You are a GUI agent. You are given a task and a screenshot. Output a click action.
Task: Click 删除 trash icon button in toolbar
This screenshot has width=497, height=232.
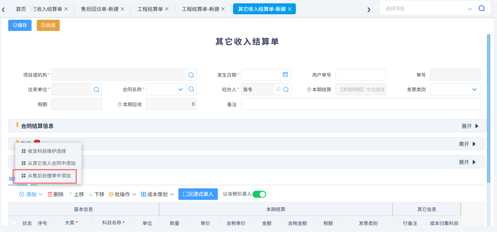click(56, 194)
